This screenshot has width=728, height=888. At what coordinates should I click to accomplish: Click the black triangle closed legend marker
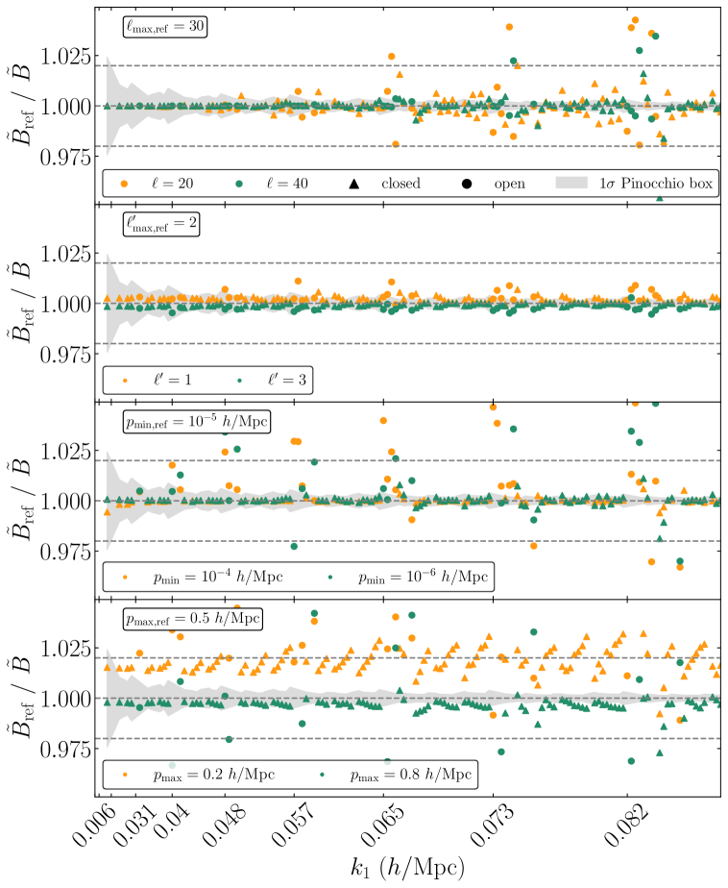(353, 184)
